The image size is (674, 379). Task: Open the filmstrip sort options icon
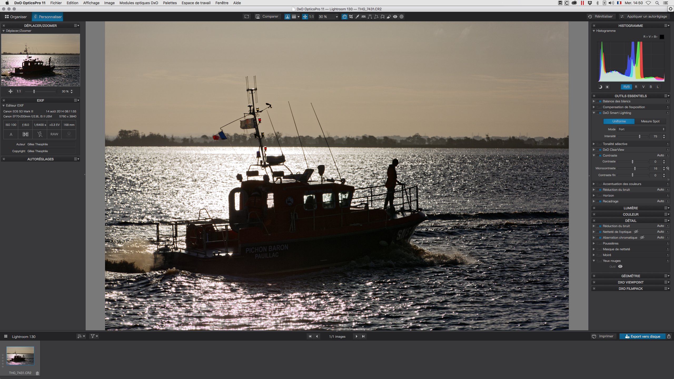click(x=81, y=336)
